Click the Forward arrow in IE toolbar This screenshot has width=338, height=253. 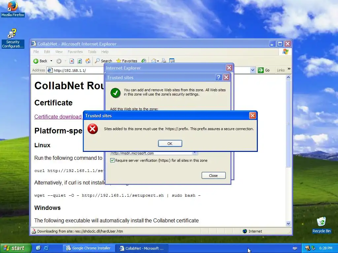click(x=59, y=61)
